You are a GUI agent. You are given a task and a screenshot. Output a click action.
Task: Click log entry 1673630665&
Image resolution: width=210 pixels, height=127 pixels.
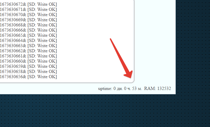(x=28, y=35)
